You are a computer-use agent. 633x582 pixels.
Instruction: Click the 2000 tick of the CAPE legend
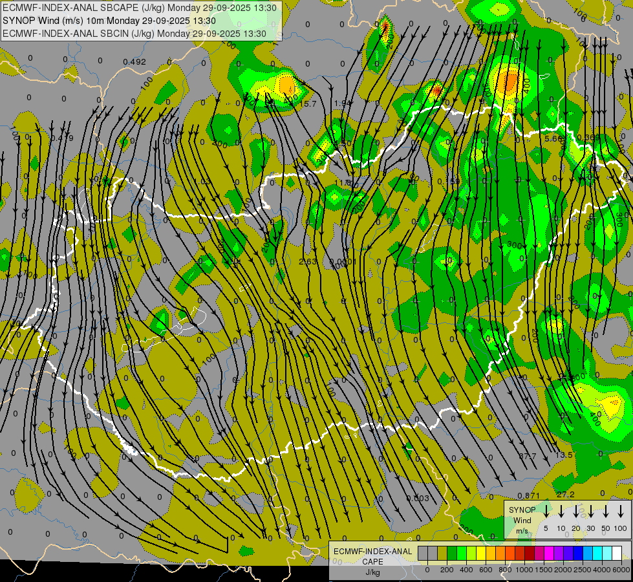pos(563,570)
